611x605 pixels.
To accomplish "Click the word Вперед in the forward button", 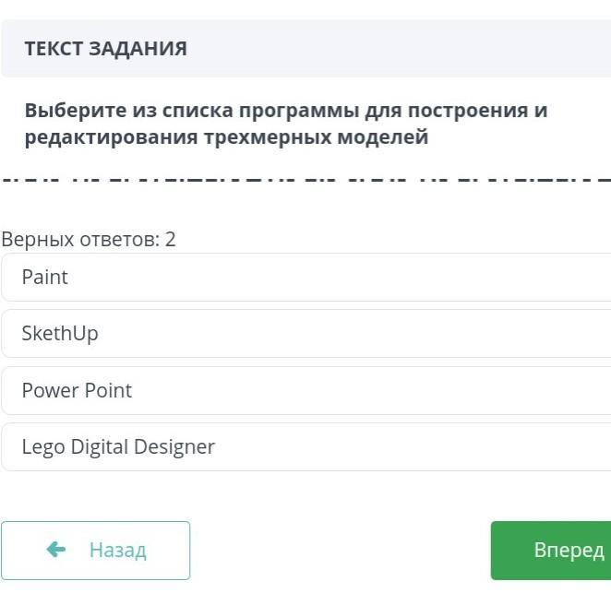I will (569, 551).
